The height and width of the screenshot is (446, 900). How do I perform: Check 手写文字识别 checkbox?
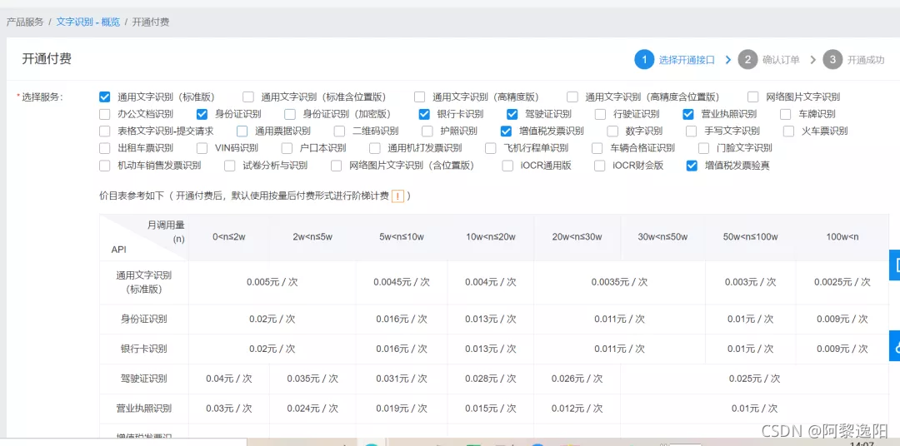point(692,131)
